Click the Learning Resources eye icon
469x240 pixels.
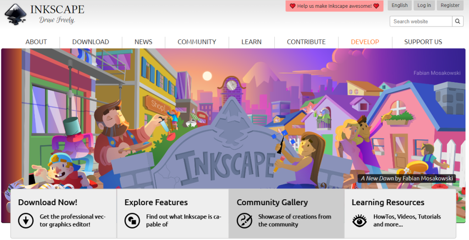tap(359, 221)
